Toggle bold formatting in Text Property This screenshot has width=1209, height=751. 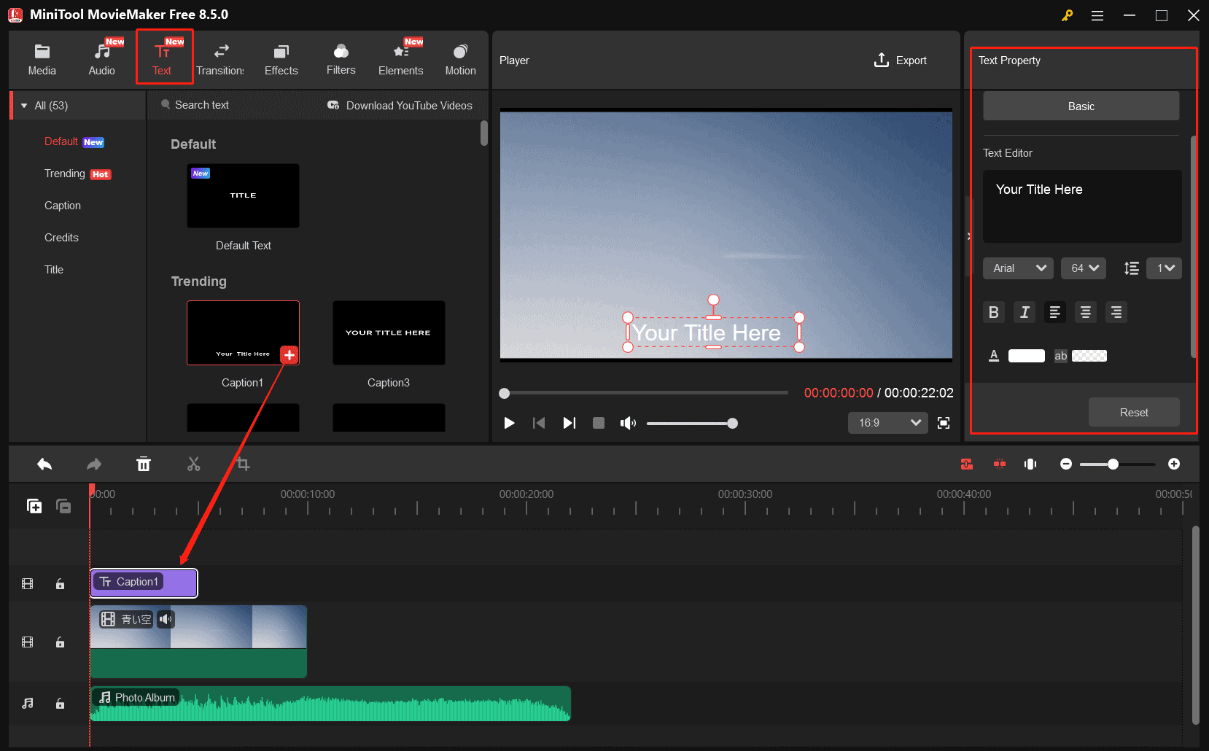point(993,312)
